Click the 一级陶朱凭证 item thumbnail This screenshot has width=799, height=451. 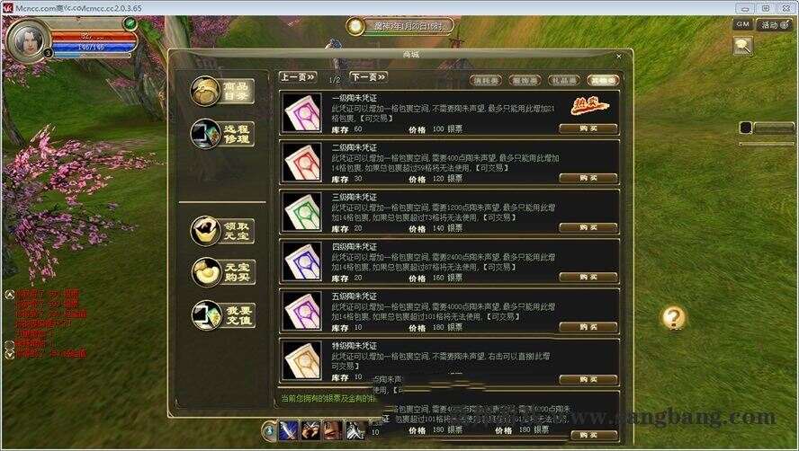tap(302, 112)
